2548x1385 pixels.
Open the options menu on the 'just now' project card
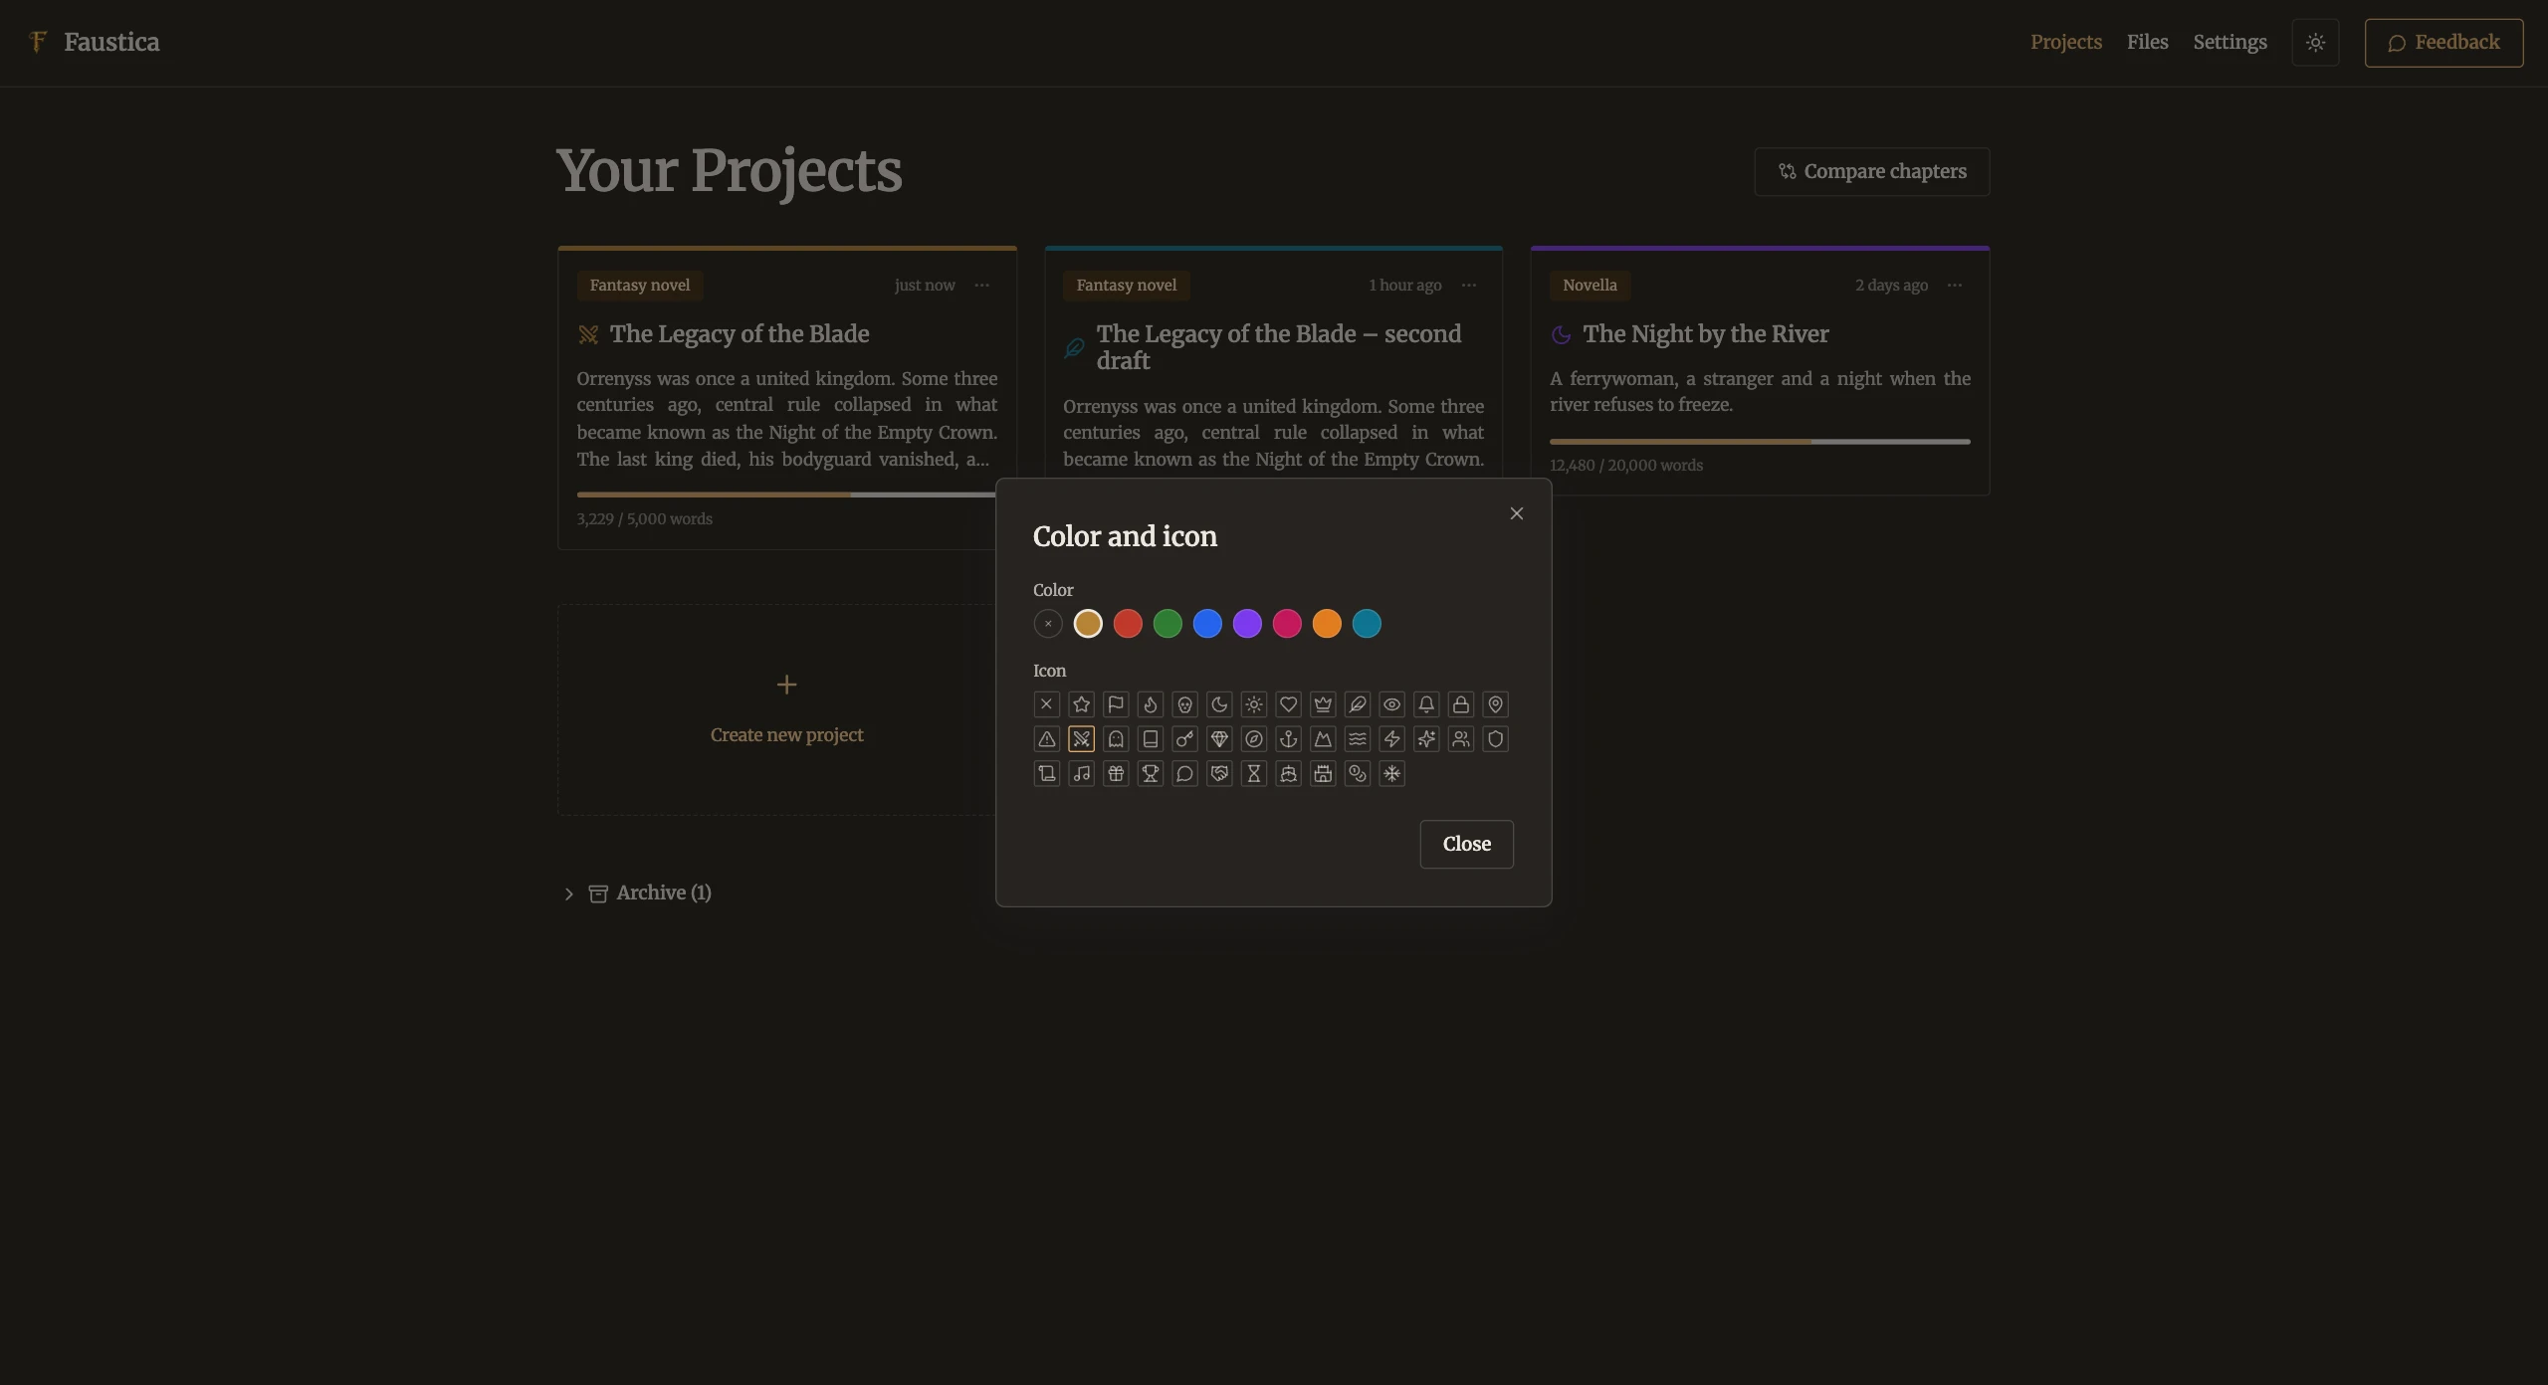(982, 286)
